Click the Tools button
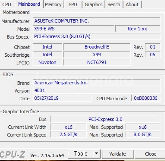Image resolution: width=165 pixels, height=161 pixels. (81, 154)
